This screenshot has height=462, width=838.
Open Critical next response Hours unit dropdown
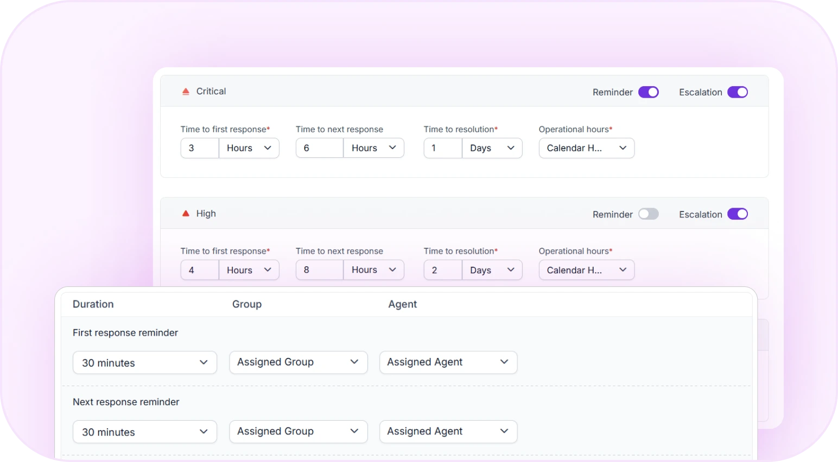(x=374, y=148)
